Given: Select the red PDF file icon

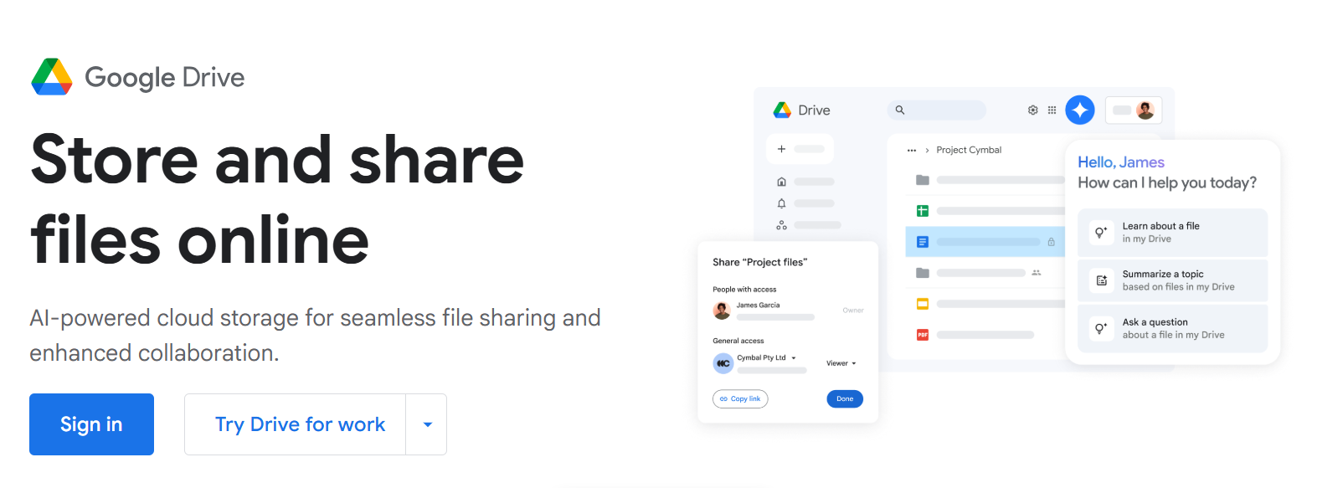Looking at the screenshot, I should click(922, 335).
